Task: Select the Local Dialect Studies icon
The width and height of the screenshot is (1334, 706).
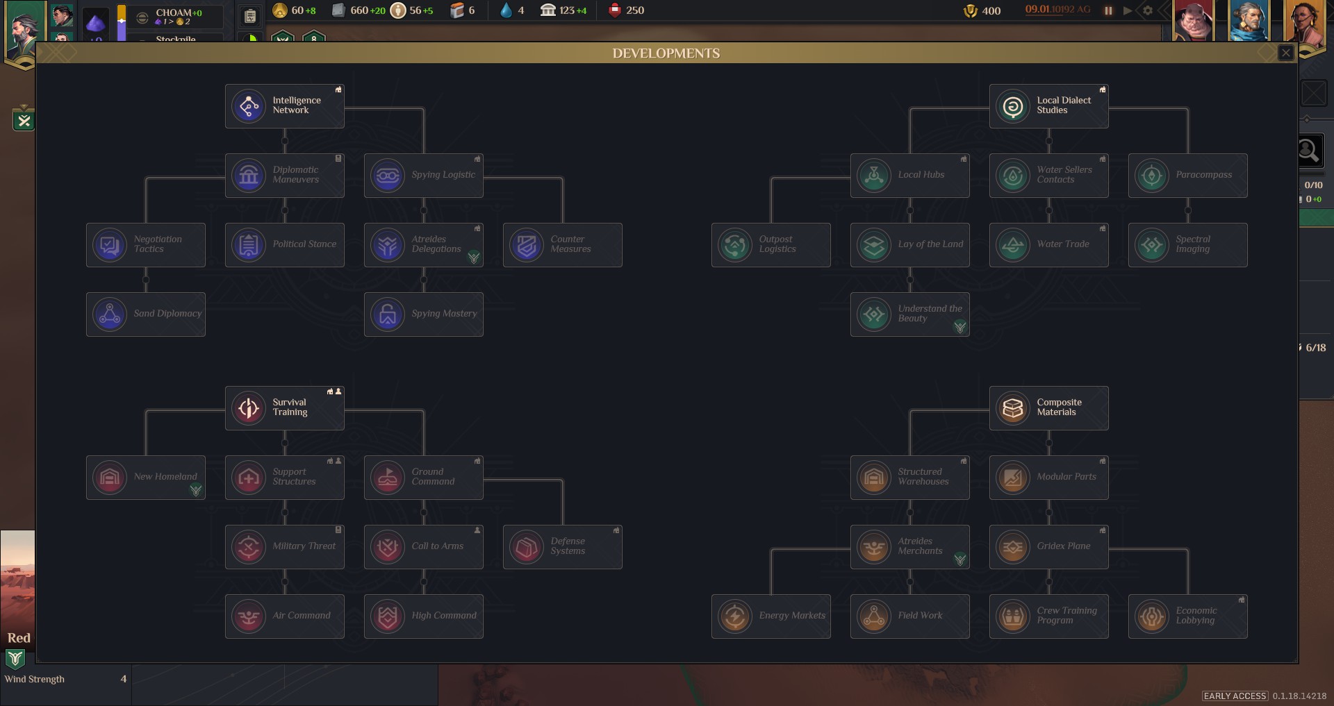Action: (1013, 106)
